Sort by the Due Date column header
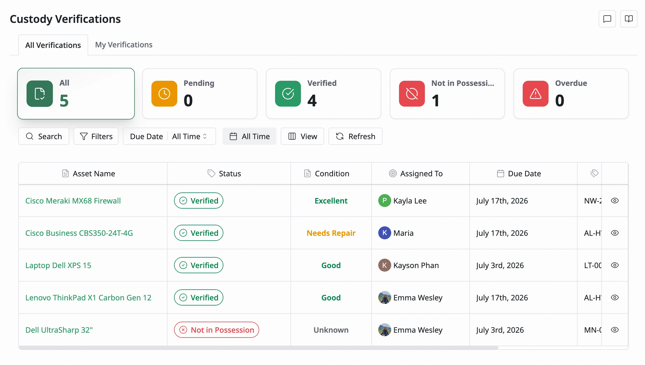The width and height of the screenshot is (645, 365). (x=523, y=173)
